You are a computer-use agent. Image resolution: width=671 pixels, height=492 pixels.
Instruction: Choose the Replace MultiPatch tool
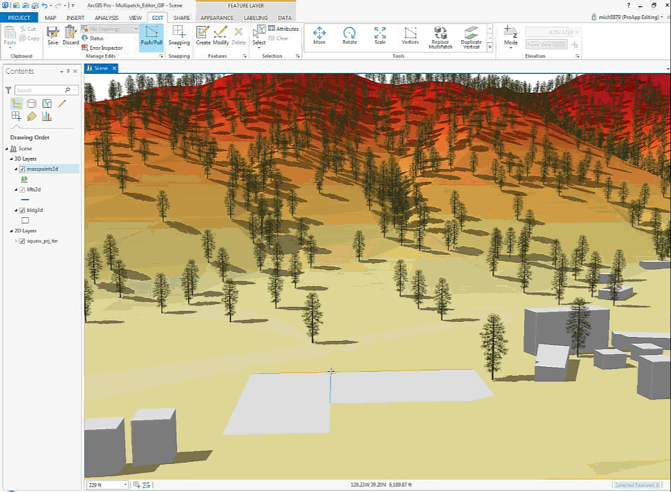pos(441,36)
